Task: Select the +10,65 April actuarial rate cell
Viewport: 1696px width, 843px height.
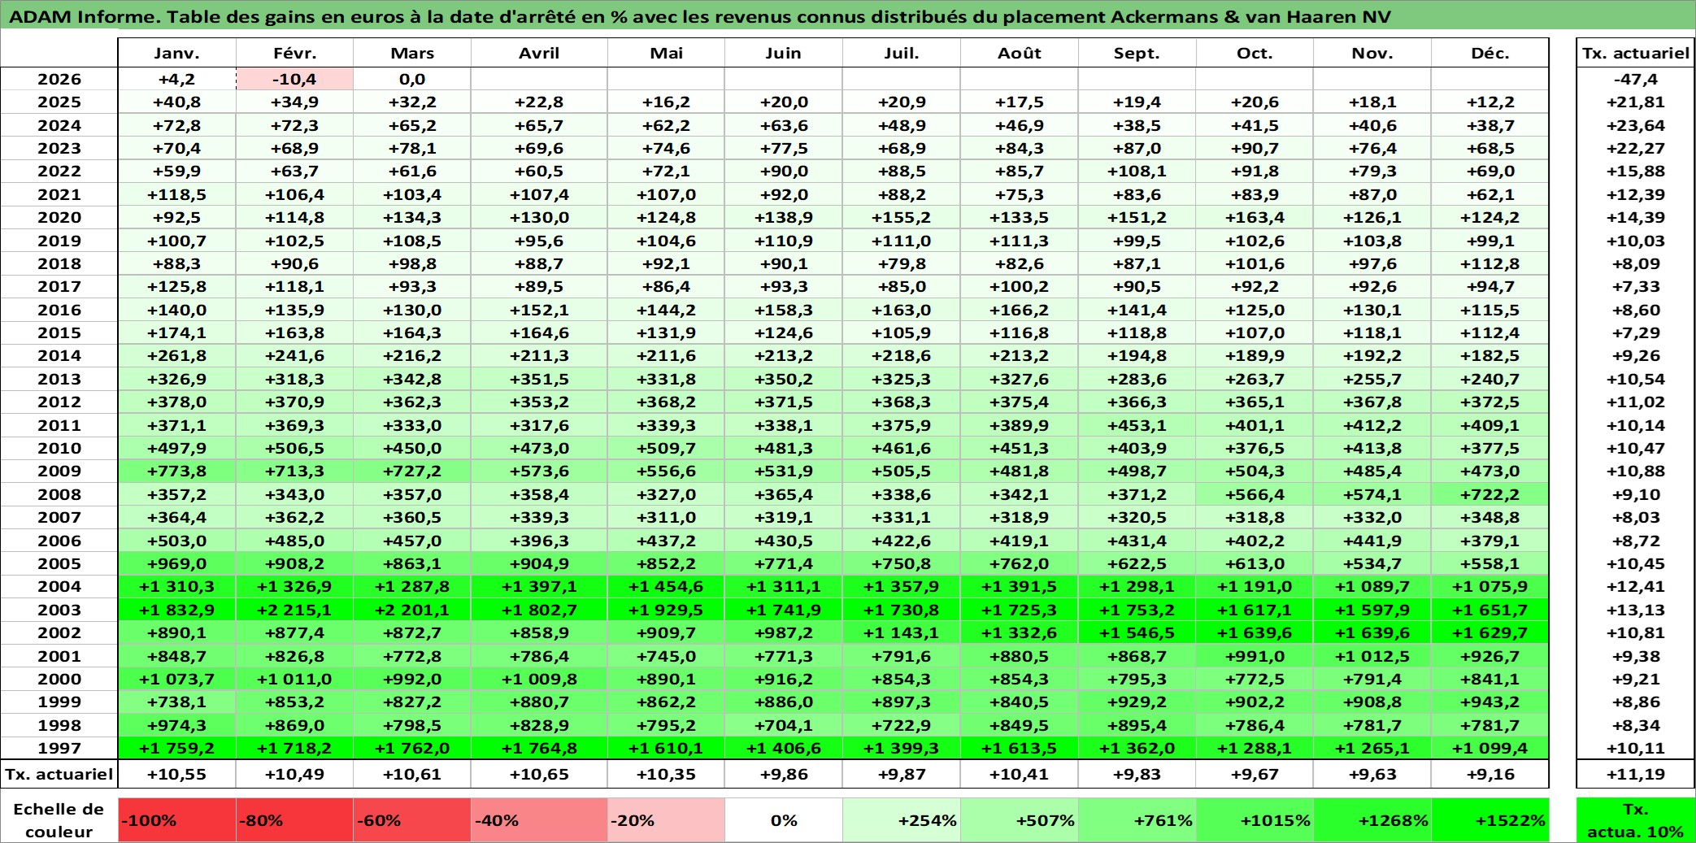Action: [x=539, y=774]
